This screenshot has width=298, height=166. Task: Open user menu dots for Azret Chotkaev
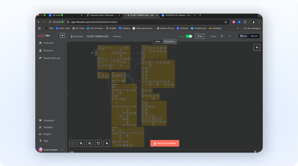[62, 150]
